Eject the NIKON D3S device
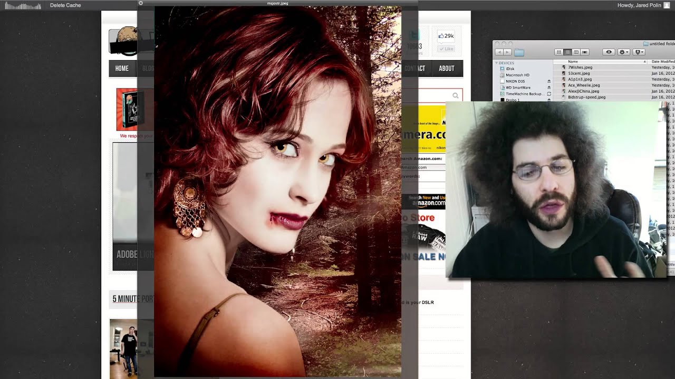 pos(549,82)
